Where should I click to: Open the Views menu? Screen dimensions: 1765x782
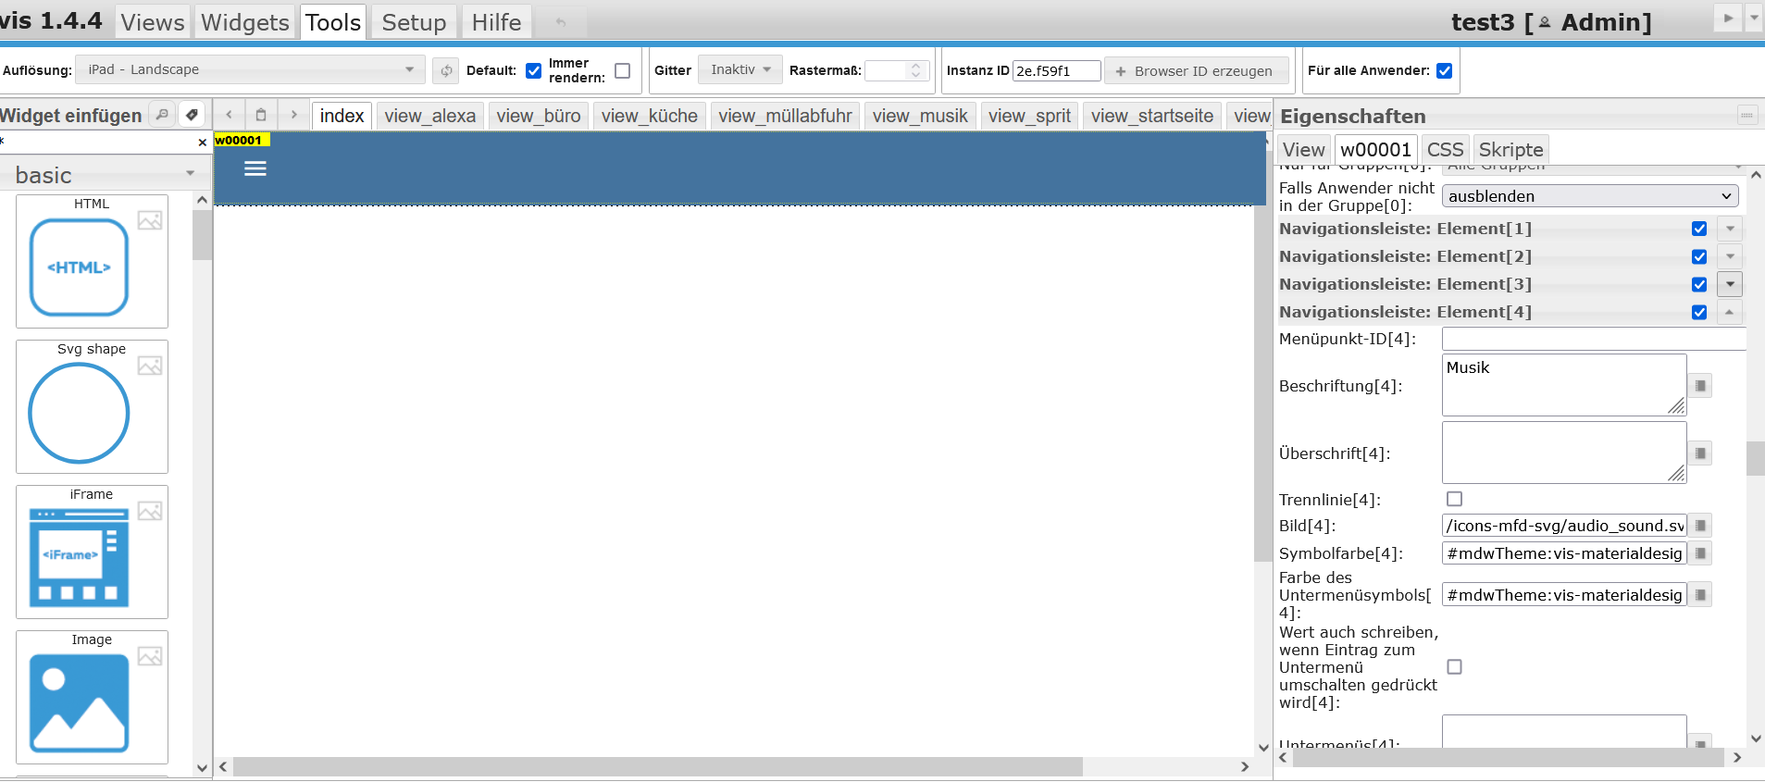tap(153, 22)
